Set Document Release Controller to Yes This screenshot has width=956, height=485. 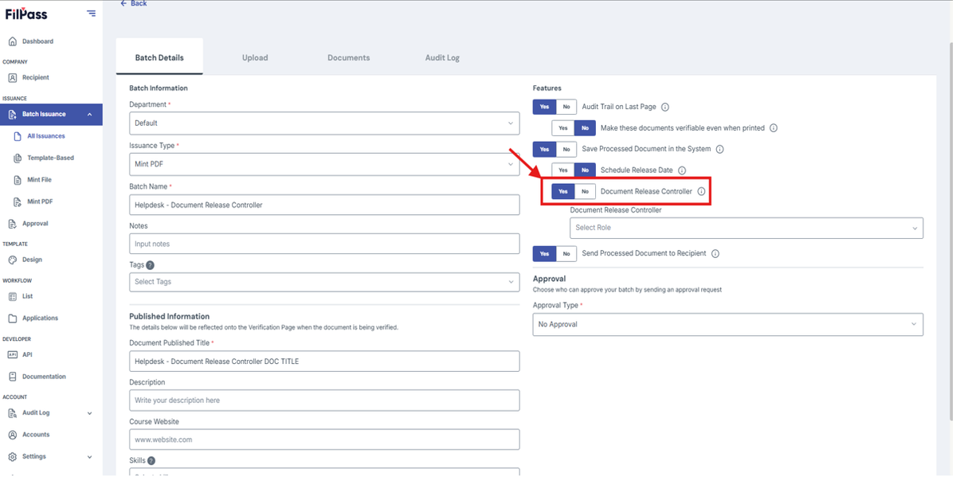563,192
